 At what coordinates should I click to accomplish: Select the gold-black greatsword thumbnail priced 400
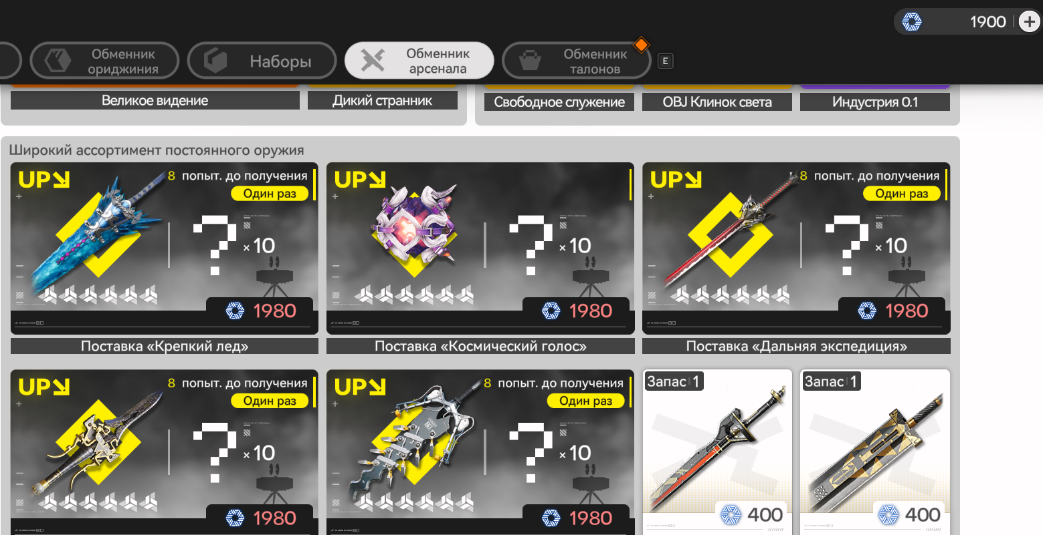(875, 452)
